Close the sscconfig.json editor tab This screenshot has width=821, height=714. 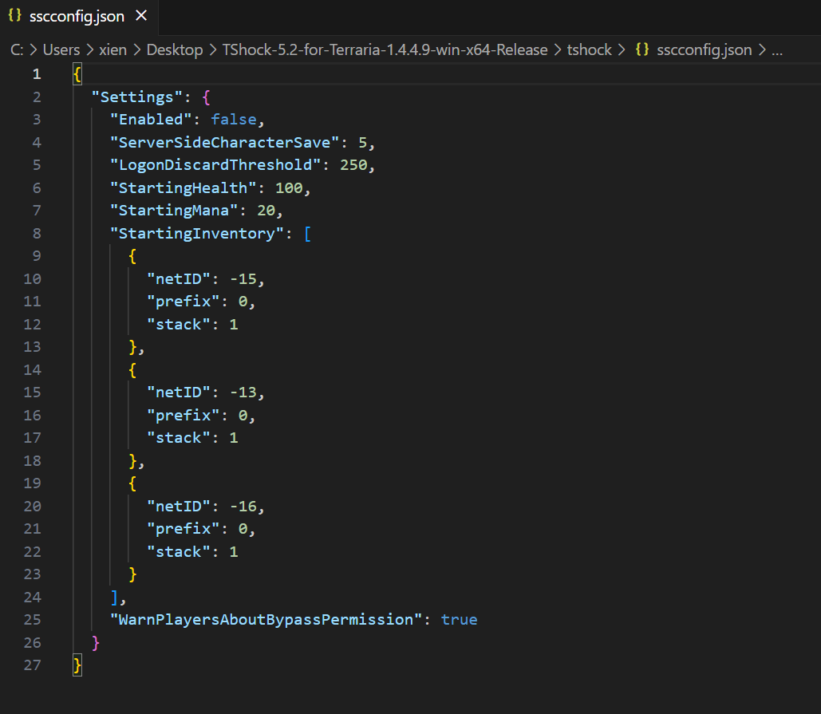[x=141, y=16]
